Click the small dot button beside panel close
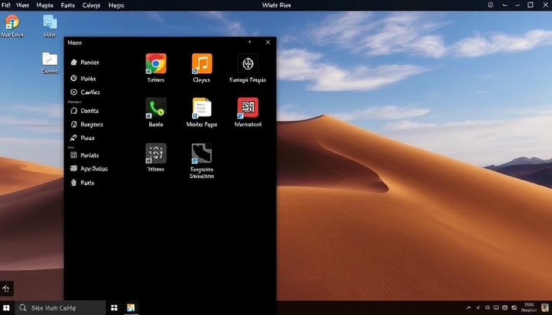This screenshot has width=552, height=315. click(250, 42)
